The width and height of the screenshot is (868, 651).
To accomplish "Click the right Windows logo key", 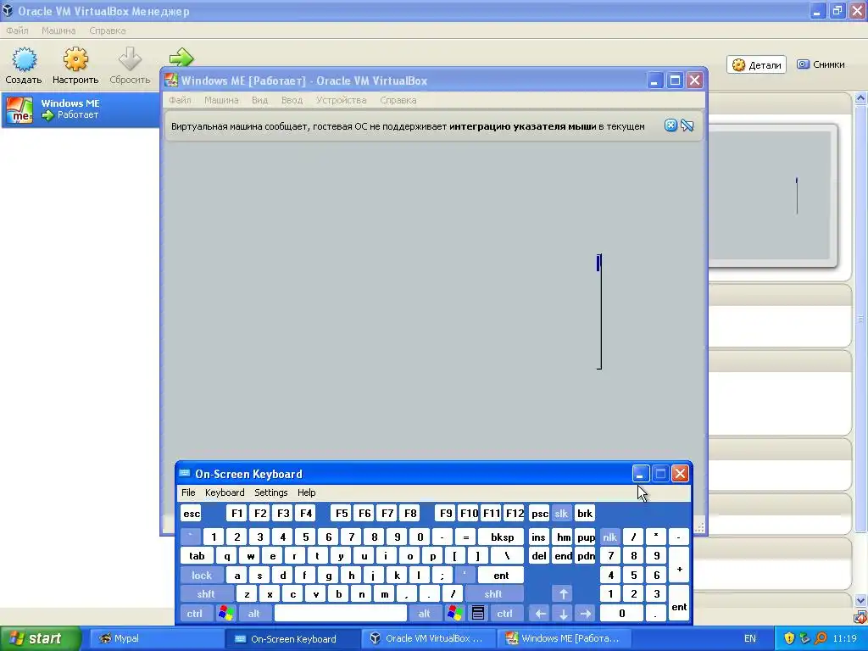I will tap(455, 614).
